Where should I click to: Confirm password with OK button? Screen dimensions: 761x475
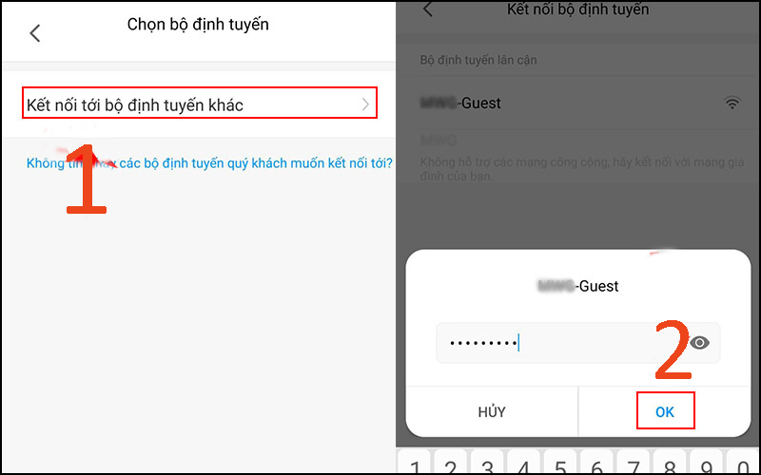point(665,411)
